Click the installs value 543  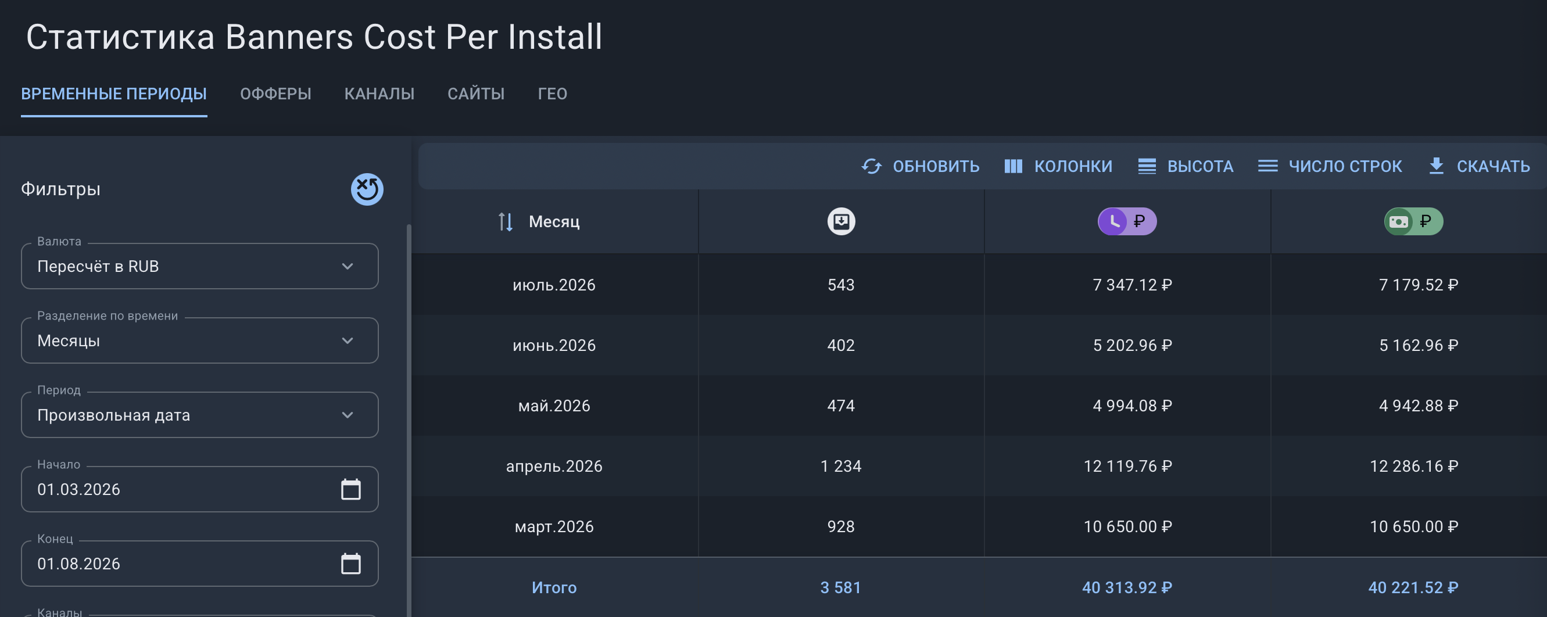coord(841,285)
